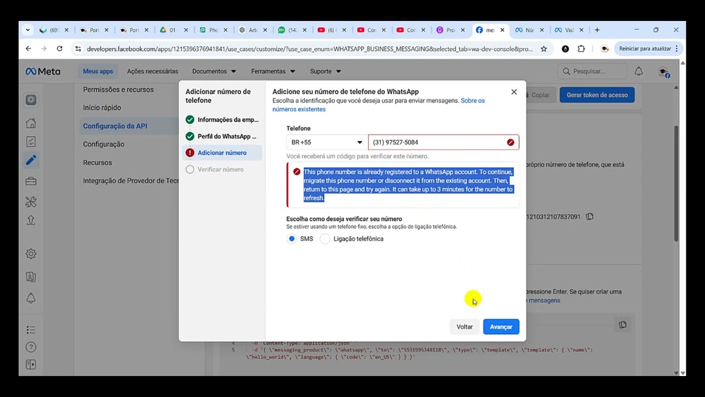Click the Meta logo
Image resolution: width=705 pixels, height=397 pixels.
coord(43,71)
